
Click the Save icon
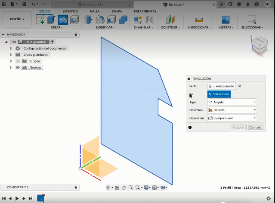24,4
